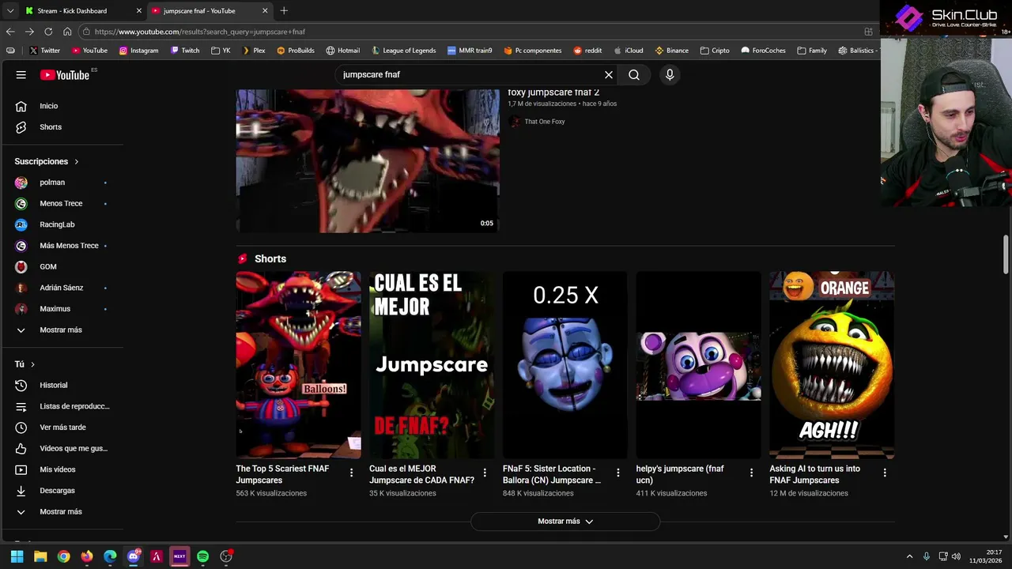Open Ver más tarde in the sidebar
The width and height of the screenshot is (1012, 569).
point(63,428)
